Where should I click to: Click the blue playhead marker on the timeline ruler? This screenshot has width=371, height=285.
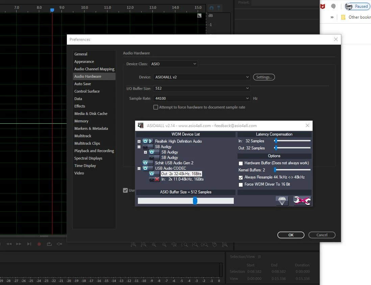pyautogui.click(x=52, y=10)
